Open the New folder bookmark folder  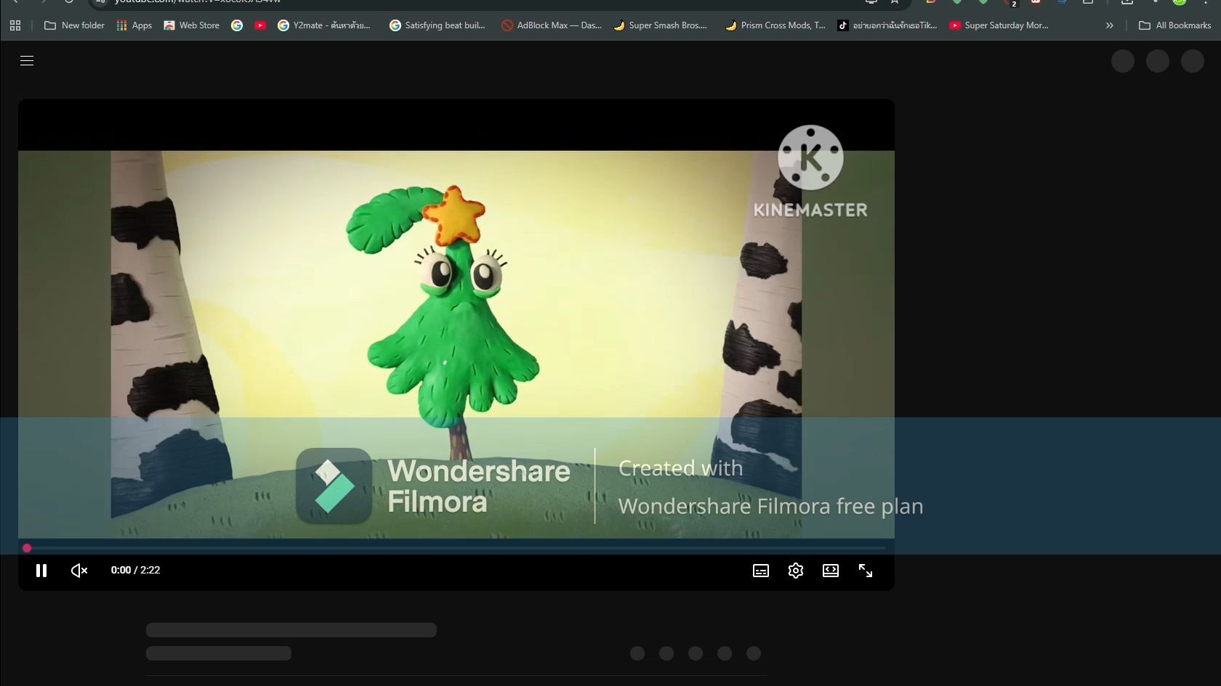[74, 25]
